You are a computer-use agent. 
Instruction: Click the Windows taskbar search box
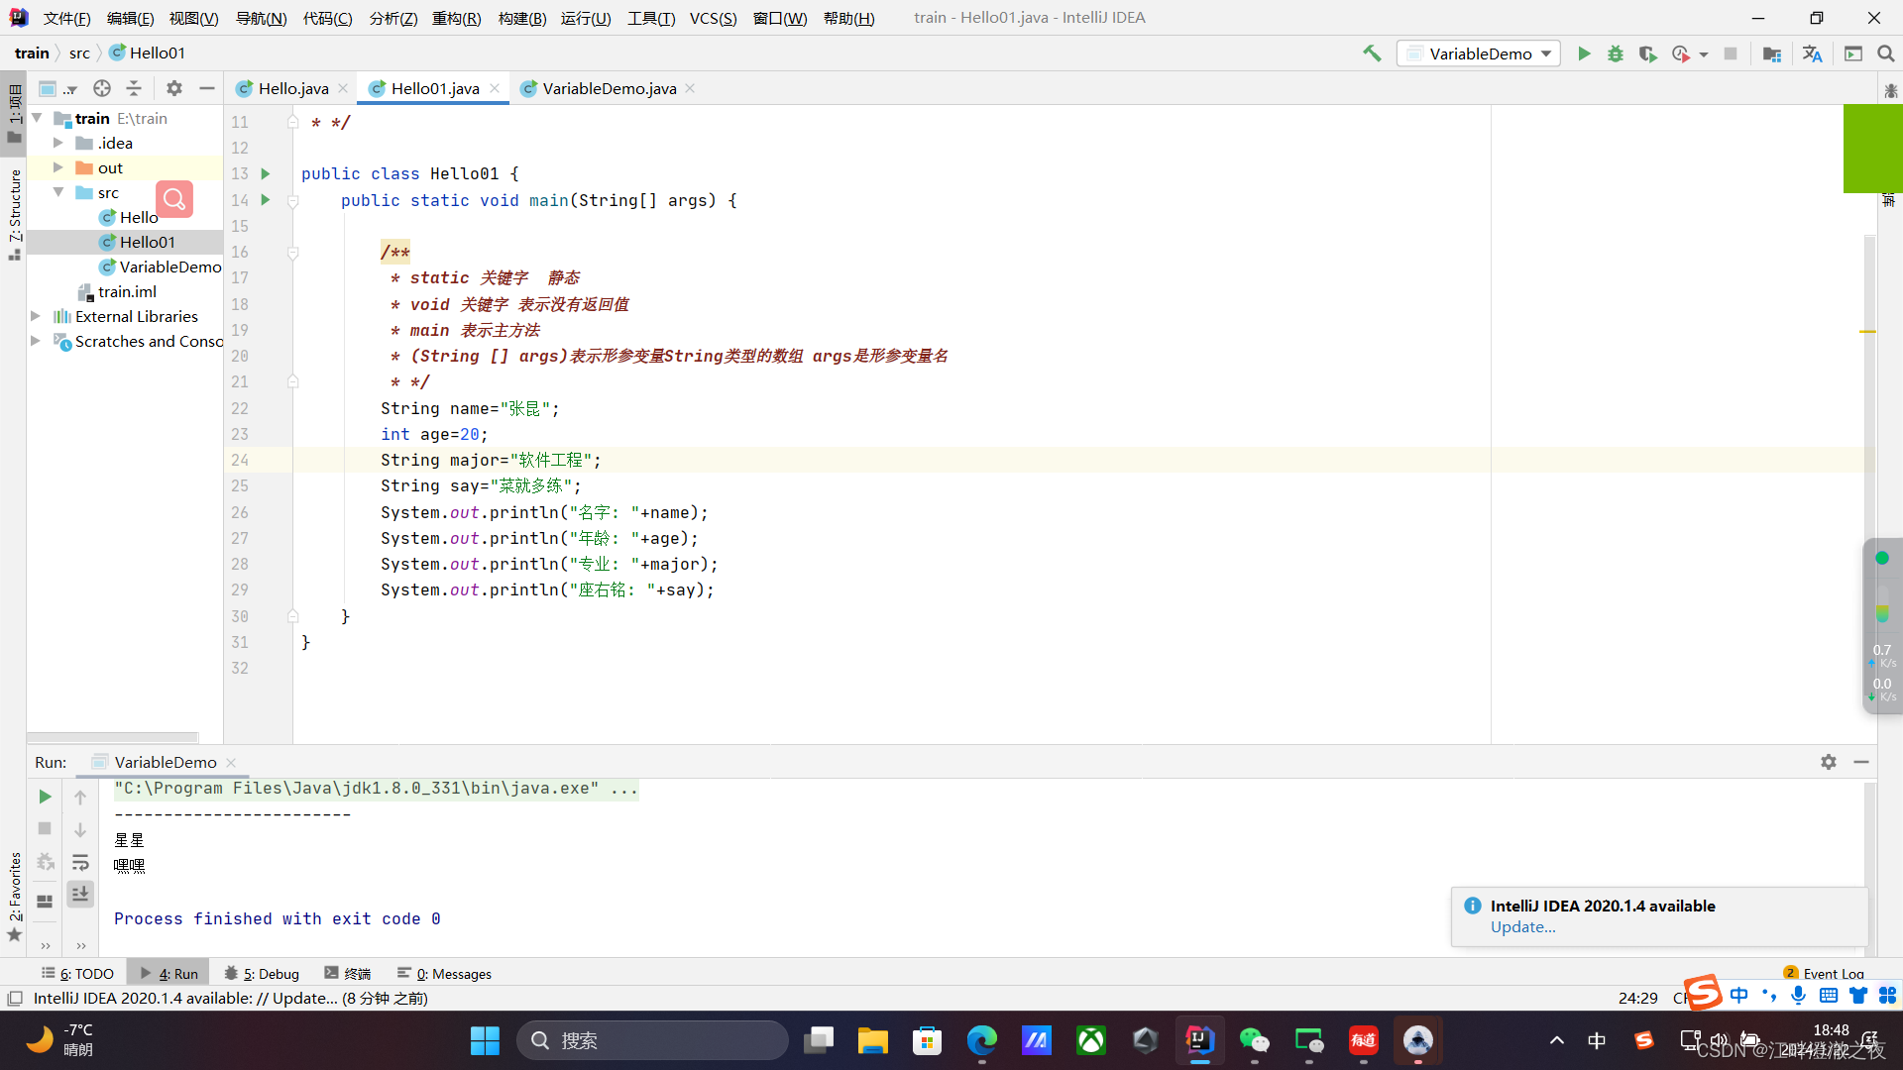tap(652, 1040)
